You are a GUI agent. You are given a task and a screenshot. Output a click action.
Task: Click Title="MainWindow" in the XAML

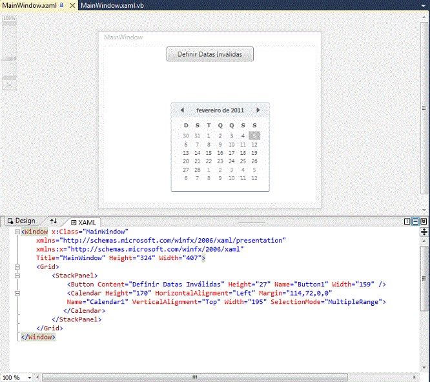71,258
